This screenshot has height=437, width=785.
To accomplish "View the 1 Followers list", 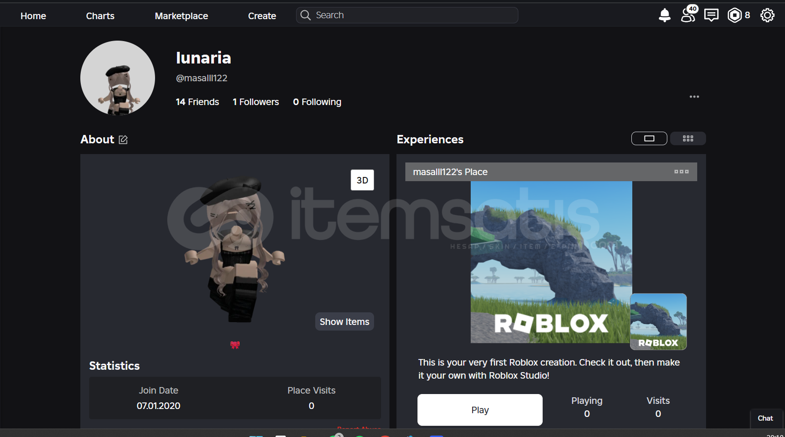I will 255,102.
